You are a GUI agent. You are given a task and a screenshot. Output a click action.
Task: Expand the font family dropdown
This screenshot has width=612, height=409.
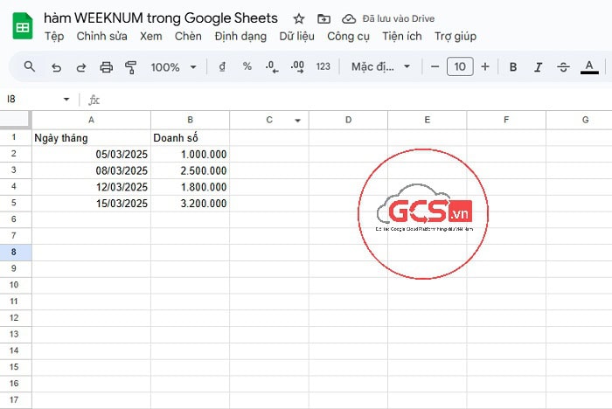click(381, 66)
